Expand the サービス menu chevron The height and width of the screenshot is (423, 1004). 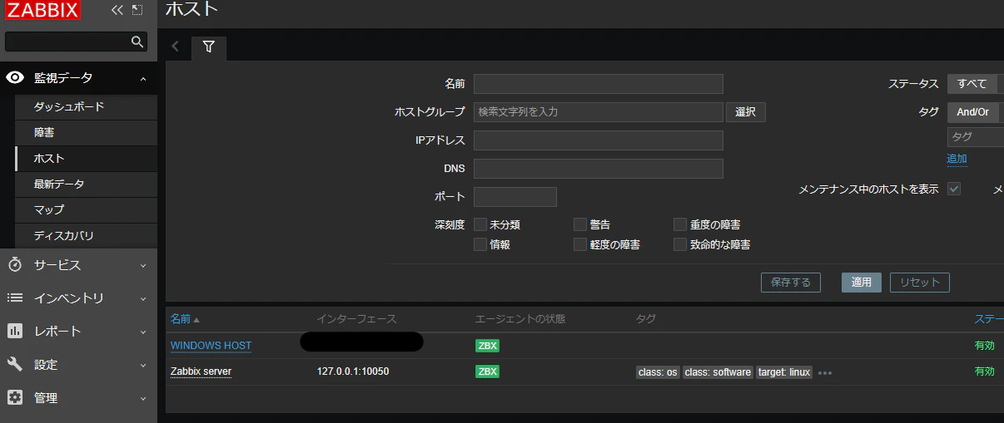point(143,265)
